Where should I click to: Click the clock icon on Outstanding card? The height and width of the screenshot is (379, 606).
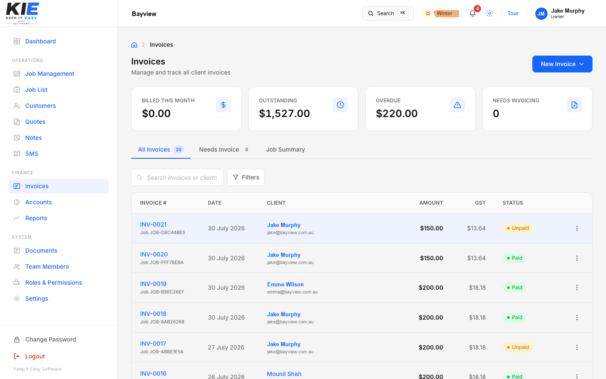coord(340,105)
